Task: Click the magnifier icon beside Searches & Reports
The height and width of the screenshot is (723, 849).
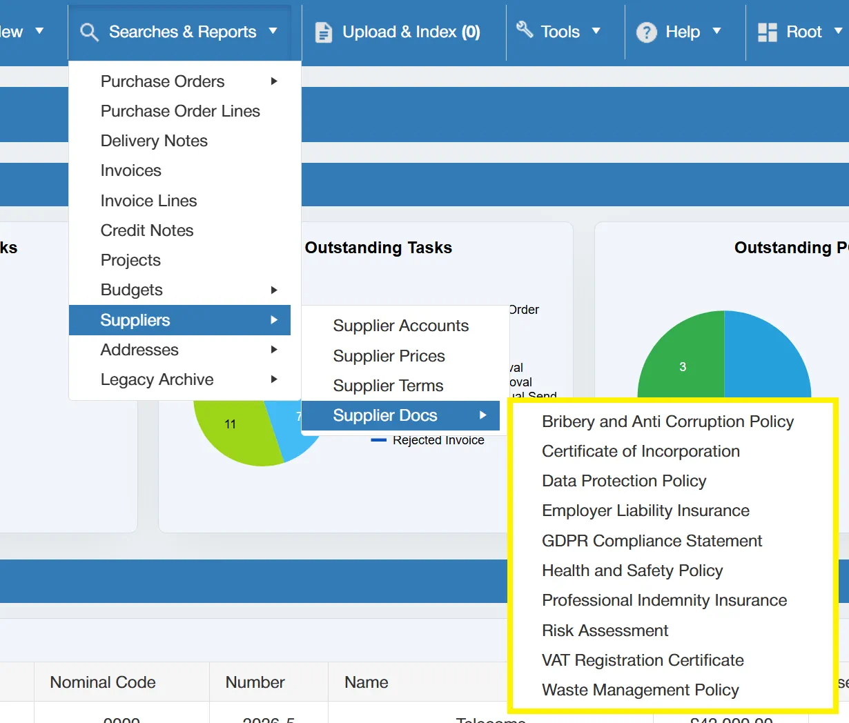Action: (89, 32)
